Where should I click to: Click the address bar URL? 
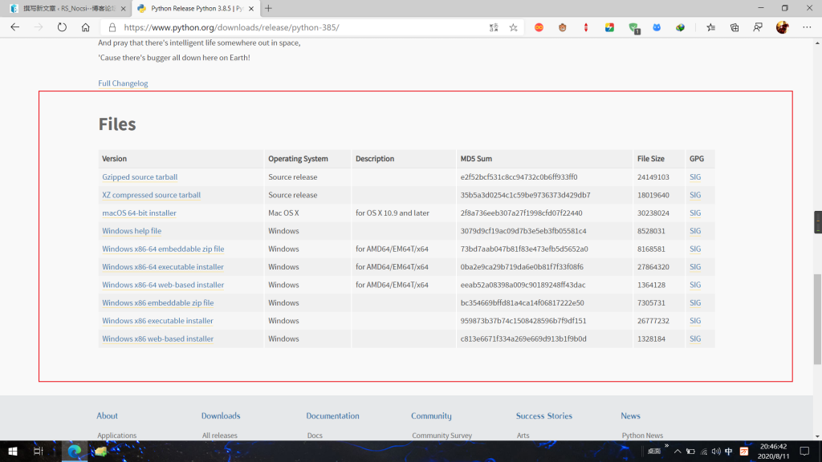tap(232, 27)
